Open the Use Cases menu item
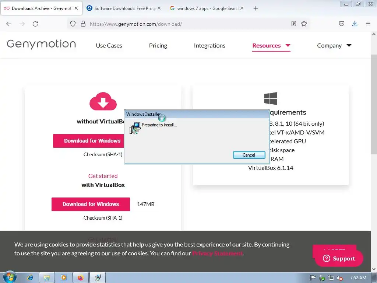Screen dimensions: 377x283 [109, 45]
